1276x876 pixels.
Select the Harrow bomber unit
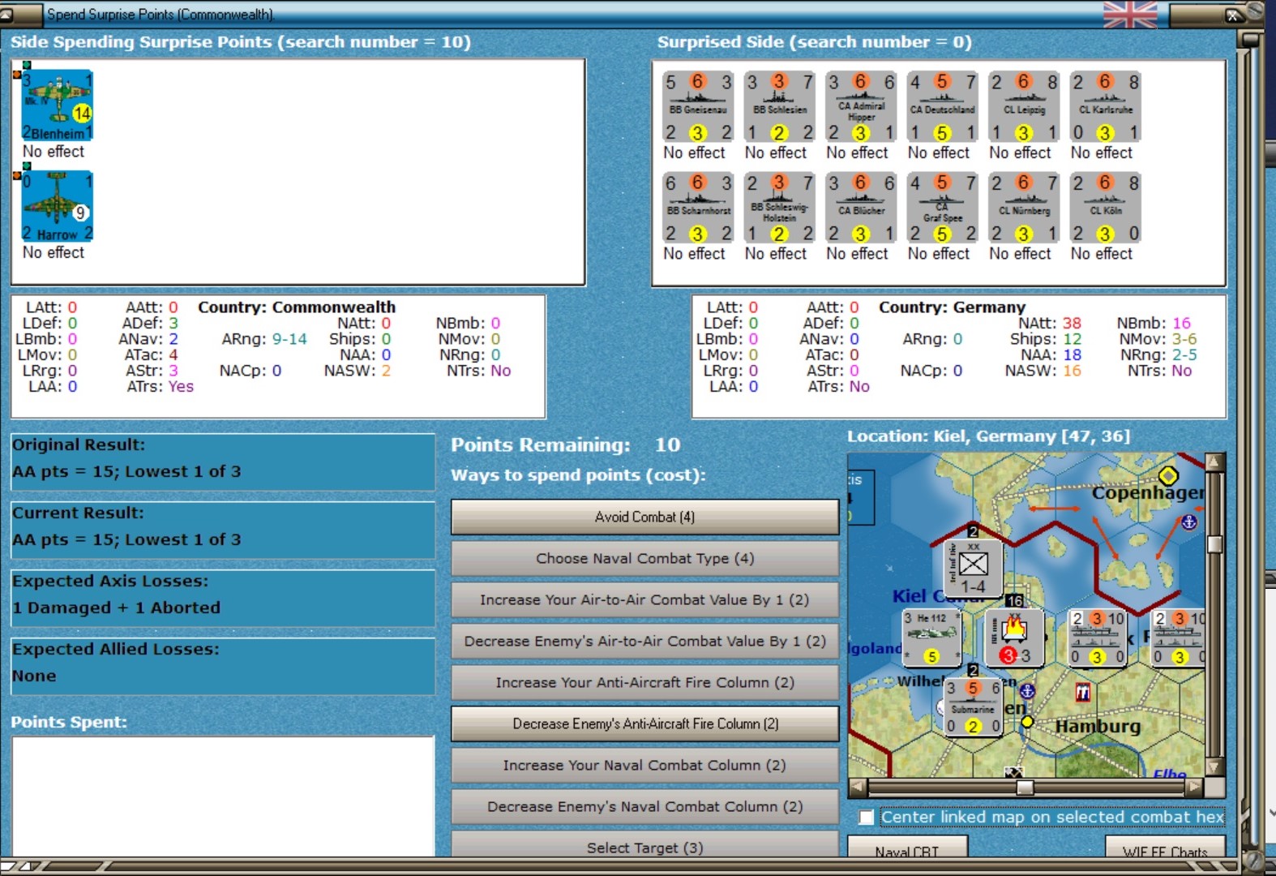tap(58, 206)
